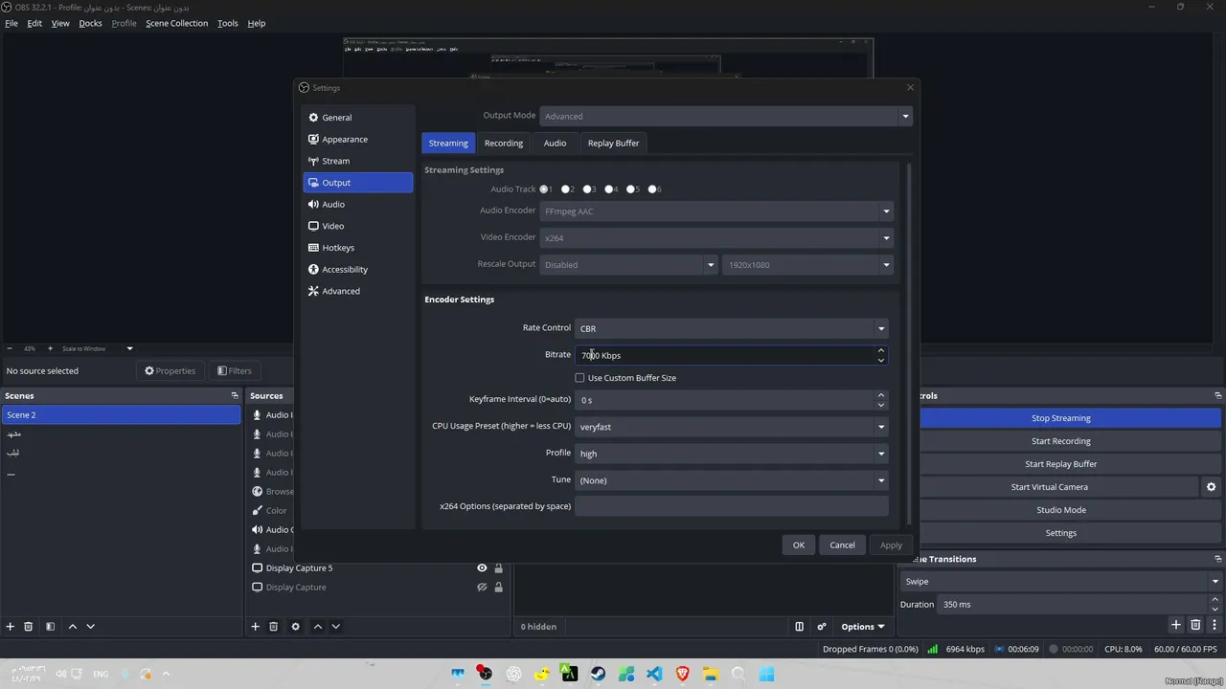Move source down in Sources list
Screen dimensions: 1226x689
tap(335, 627)
